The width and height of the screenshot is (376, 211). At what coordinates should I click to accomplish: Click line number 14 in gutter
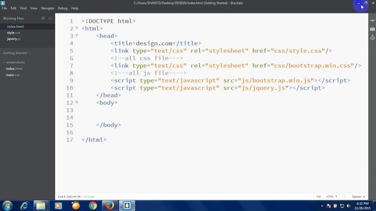click(x=69, y=117)
